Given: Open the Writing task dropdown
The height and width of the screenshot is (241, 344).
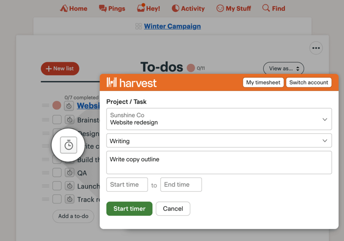Looking at the screenshot, I should coord(219,141).
